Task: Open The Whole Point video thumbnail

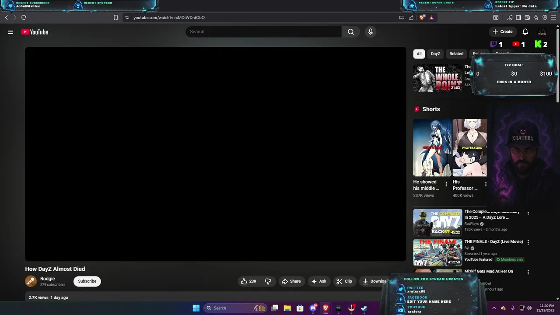Action: point(437,78)
